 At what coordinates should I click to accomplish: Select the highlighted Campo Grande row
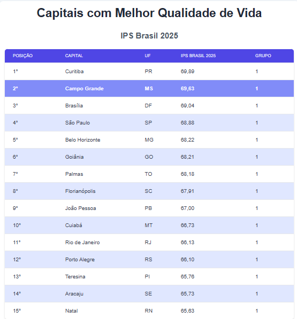coord(149,89)
